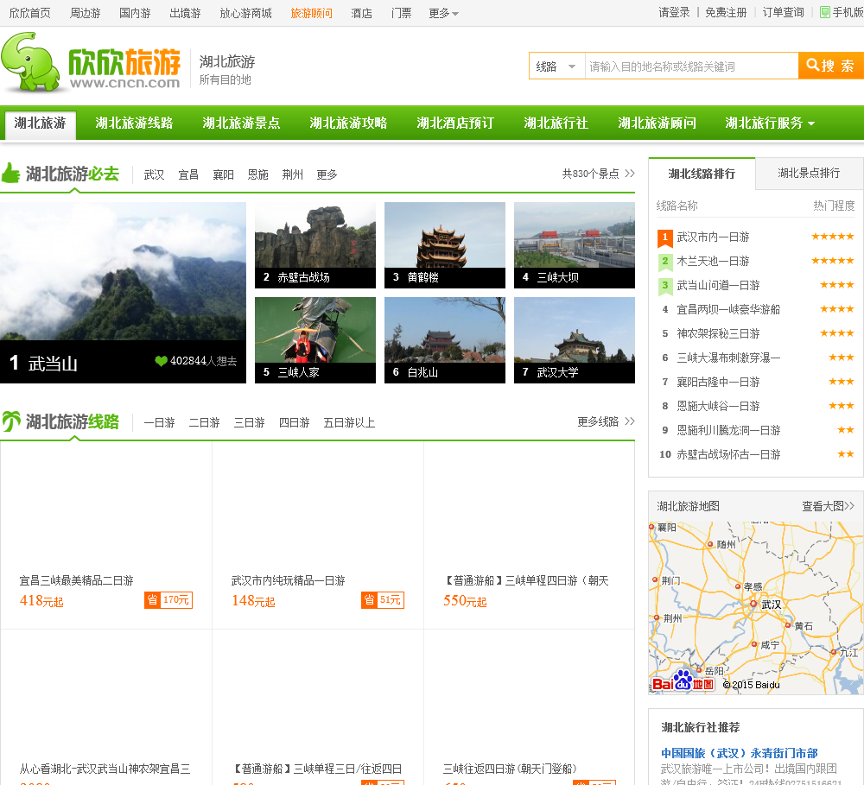This screenshot has height=785, width=864.
Task: Select the 一日游 route filter
Action: (x=159, y=422)
